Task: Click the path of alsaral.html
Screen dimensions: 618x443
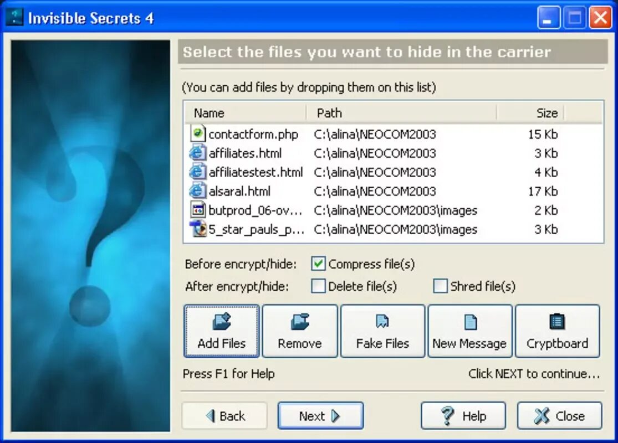Action: click(375, 192)
